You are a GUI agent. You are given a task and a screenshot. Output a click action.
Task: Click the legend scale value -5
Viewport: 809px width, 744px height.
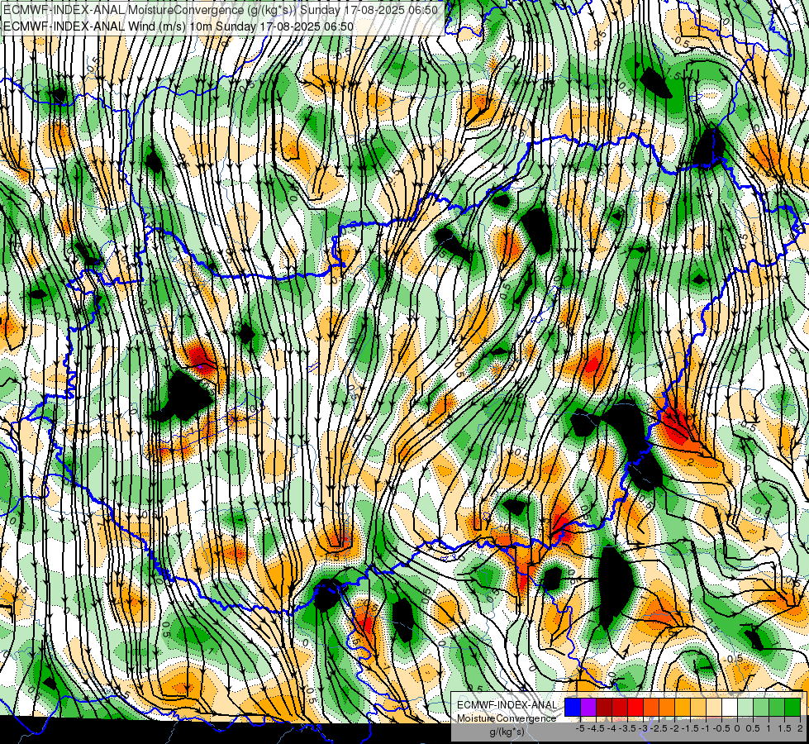[x=580, y=728]
